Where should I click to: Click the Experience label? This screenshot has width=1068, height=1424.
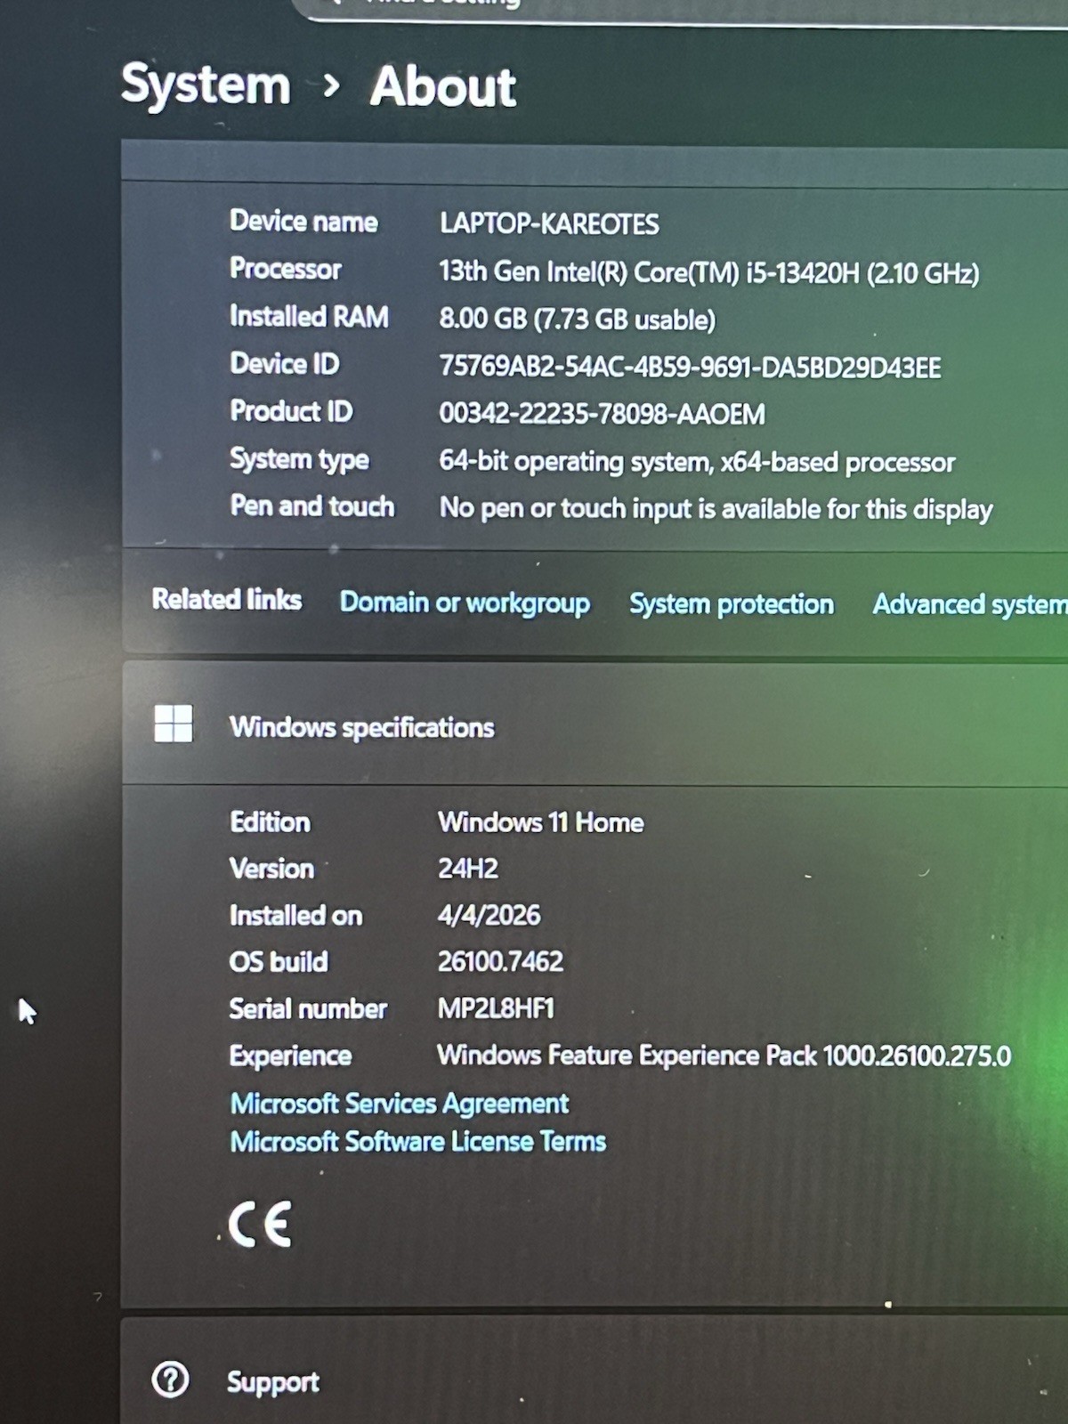coord(291,1056)
